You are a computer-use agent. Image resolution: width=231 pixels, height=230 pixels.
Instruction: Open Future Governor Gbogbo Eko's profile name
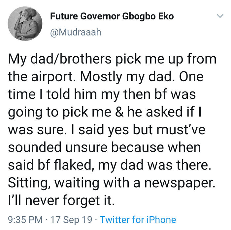pos(112,16)
